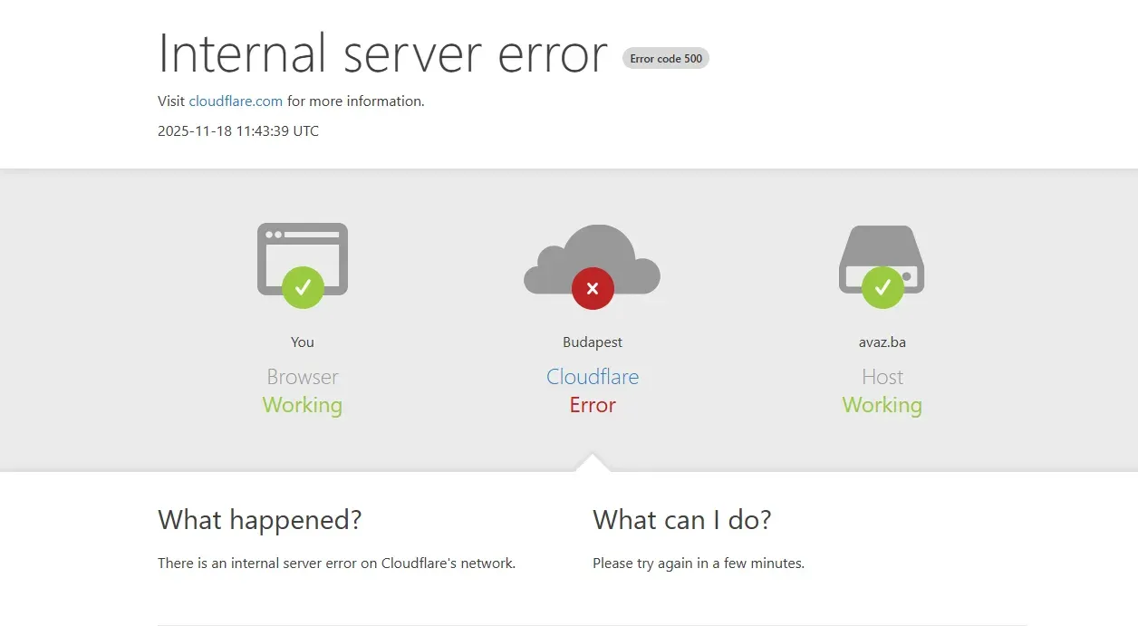Select the Budapest location label

click(x=592, y=342)
